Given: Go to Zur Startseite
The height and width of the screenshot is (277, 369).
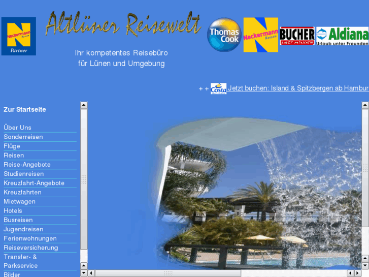Looking at the screenshot, I should pyautogui.click(x=25, y=109).
